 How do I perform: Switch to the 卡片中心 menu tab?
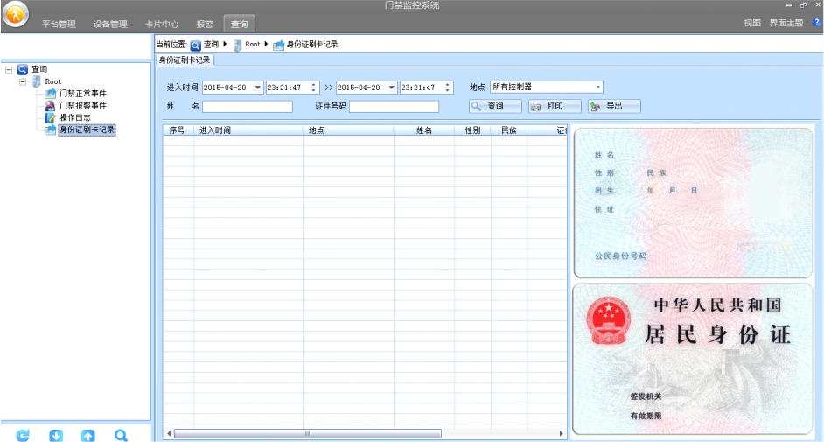point(162,24)
